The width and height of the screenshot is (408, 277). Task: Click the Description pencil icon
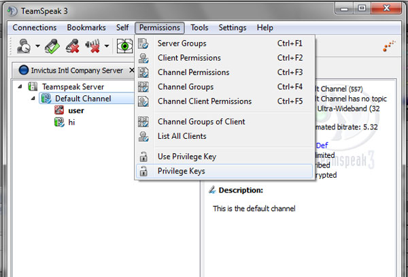click(212, 190)
